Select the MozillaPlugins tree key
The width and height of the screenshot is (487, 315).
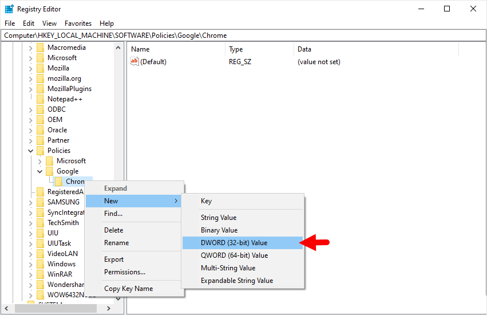pos(70,89)
